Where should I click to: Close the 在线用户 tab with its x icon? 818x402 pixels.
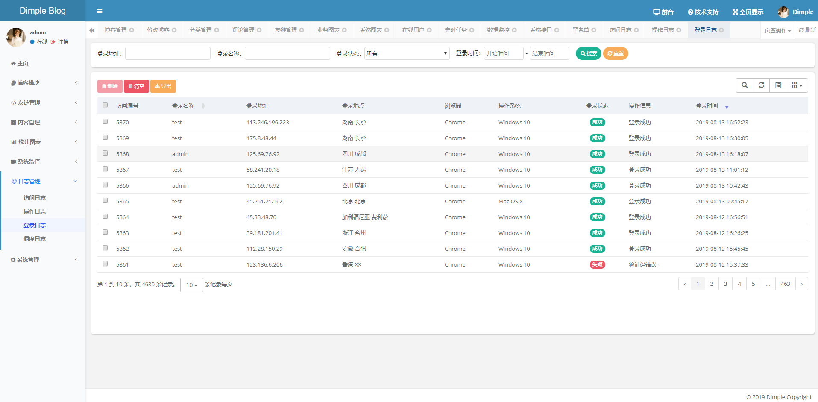coord(429,30)
